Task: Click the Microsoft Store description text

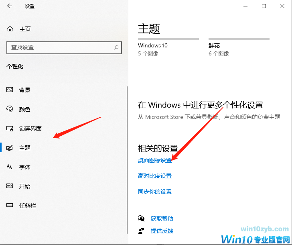Action: click(209, 117)
